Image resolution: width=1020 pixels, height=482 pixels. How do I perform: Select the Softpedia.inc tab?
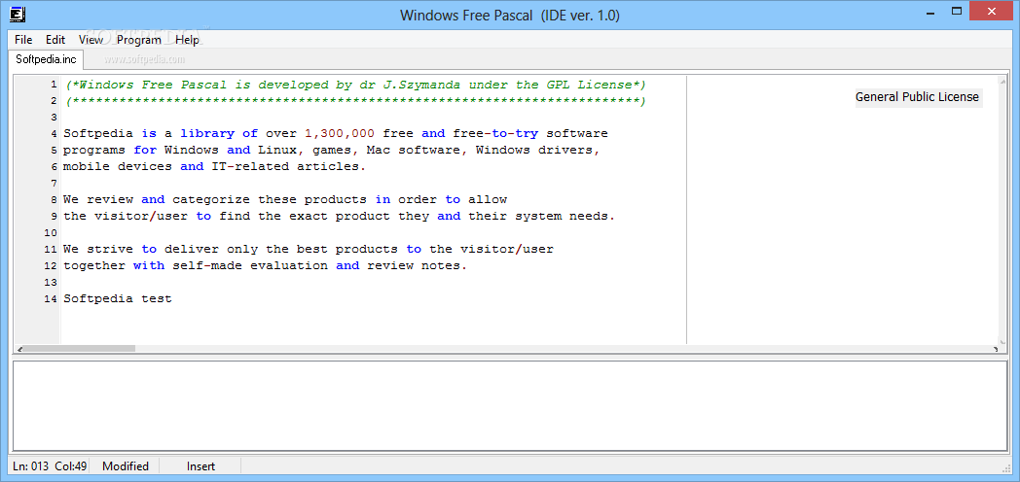click(46, 59)
